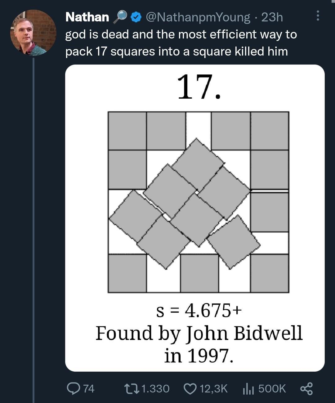The image size is (335, 403).
Task: Open view analytics bar chart icon
Action: coord(249,388)
